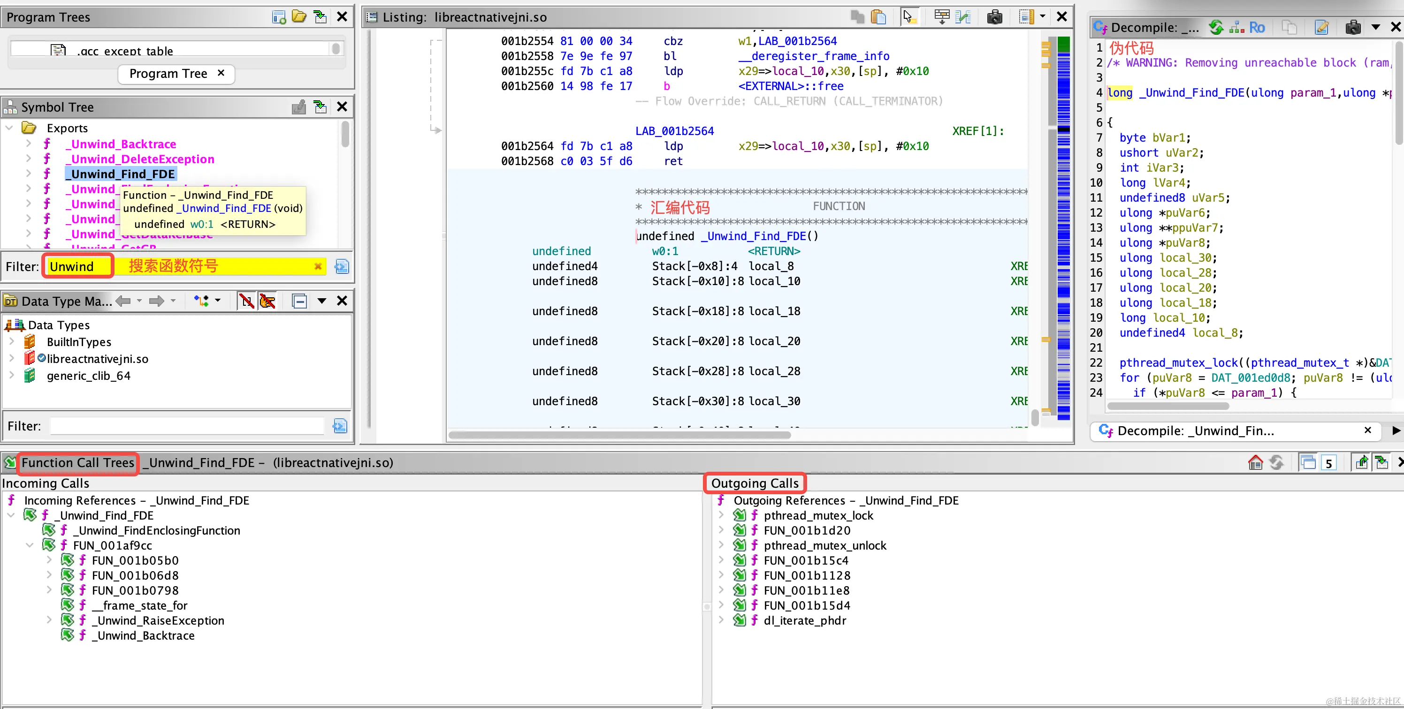This screenshot has width=1404, height=709.
Task: Click Listing paste icon
Action: (878, 17)
